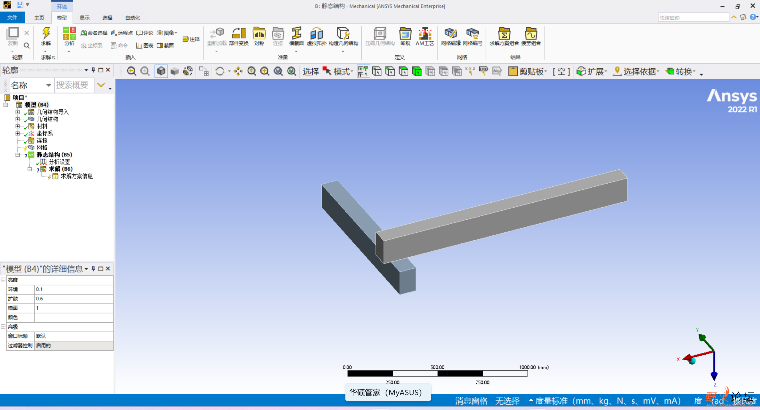Viewport: 760px width, 410px height.
Task: Click Mesh Numbering (网格编号) icon
Action: tap(473, 37)
